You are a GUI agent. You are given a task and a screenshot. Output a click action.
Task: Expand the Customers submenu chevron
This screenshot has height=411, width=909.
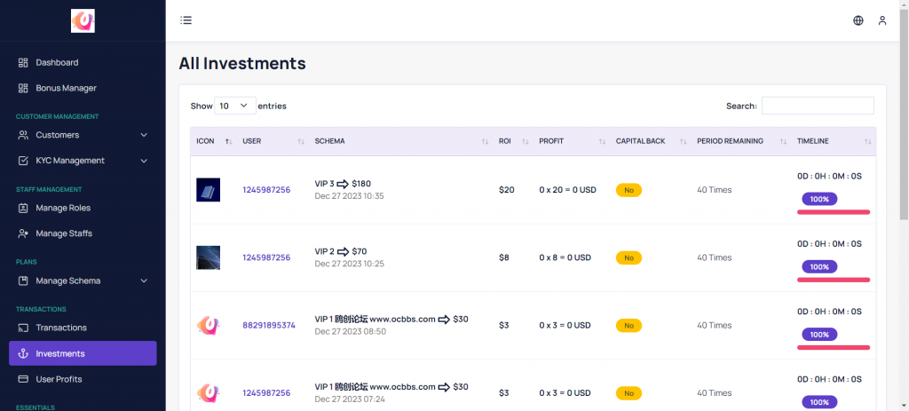tap(145, 135)
